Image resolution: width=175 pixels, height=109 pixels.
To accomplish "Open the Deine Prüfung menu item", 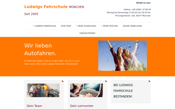I will [110, 26].
